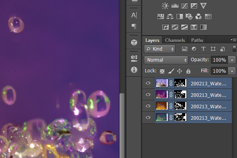Add a Brightness/Contrast adjustment (sun icon)
The width and height of the screenshot is (237, 158).
(x=165, y=6)
